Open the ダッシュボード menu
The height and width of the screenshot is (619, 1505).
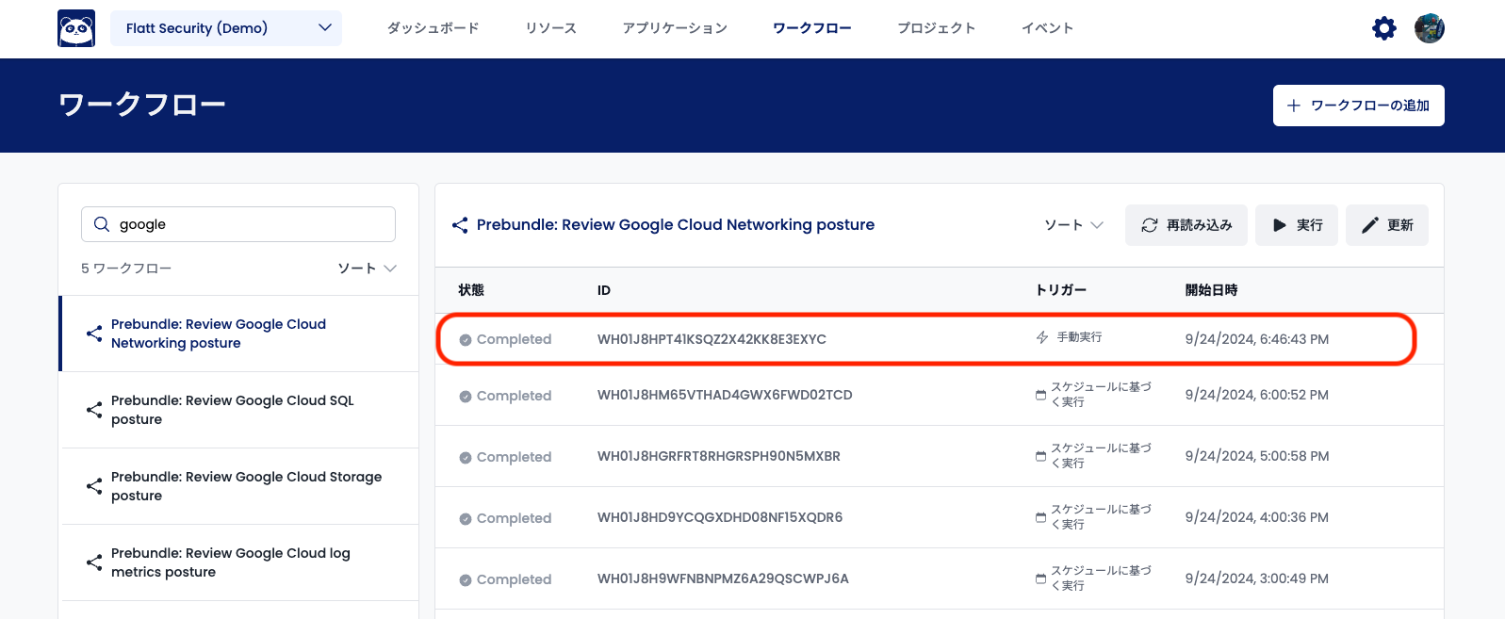click(x=434, y=28)
